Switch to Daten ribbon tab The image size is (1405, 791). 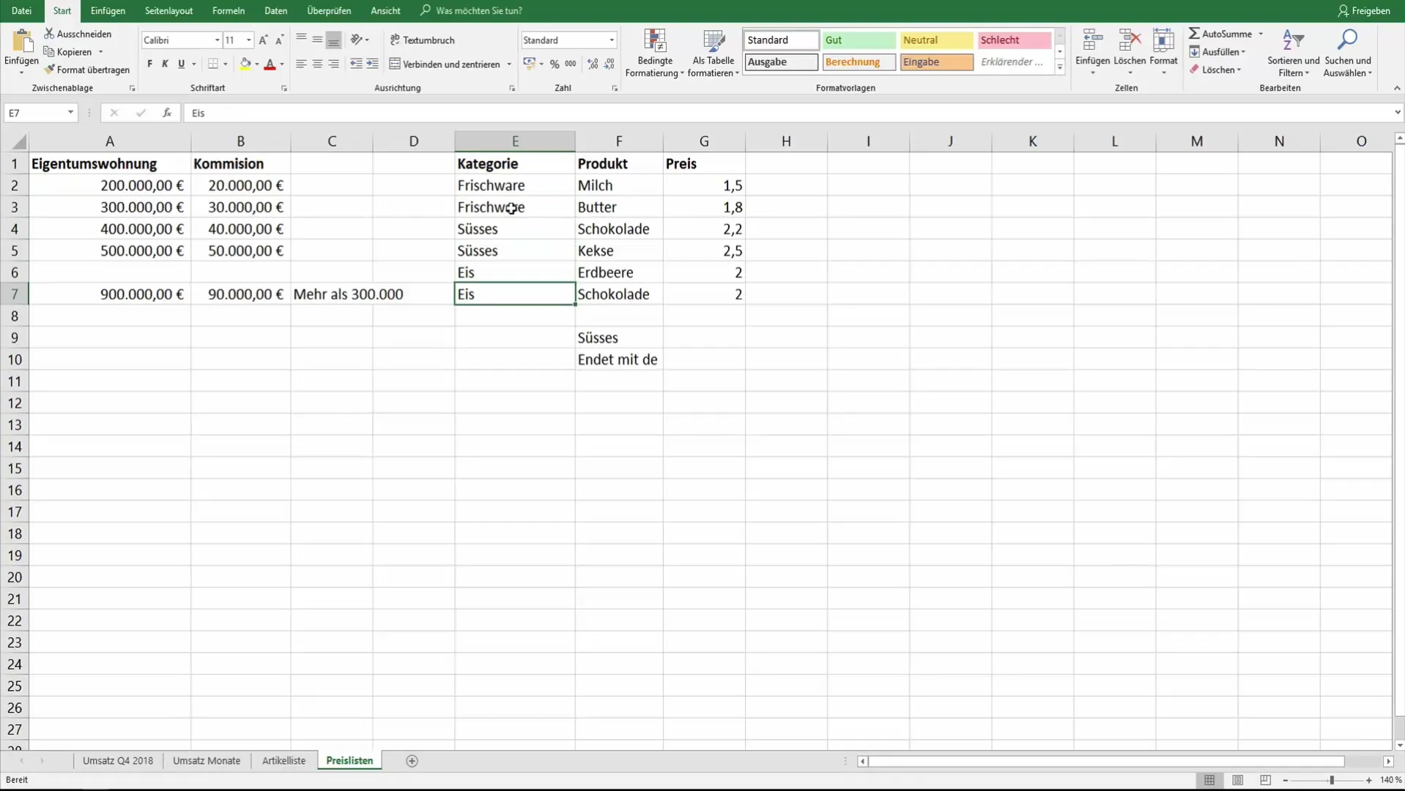(275, 11)
